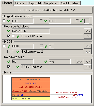The image size is (94, 106).
Task: Click green check mark beside INODE 2 field
Action: (46, 46)
